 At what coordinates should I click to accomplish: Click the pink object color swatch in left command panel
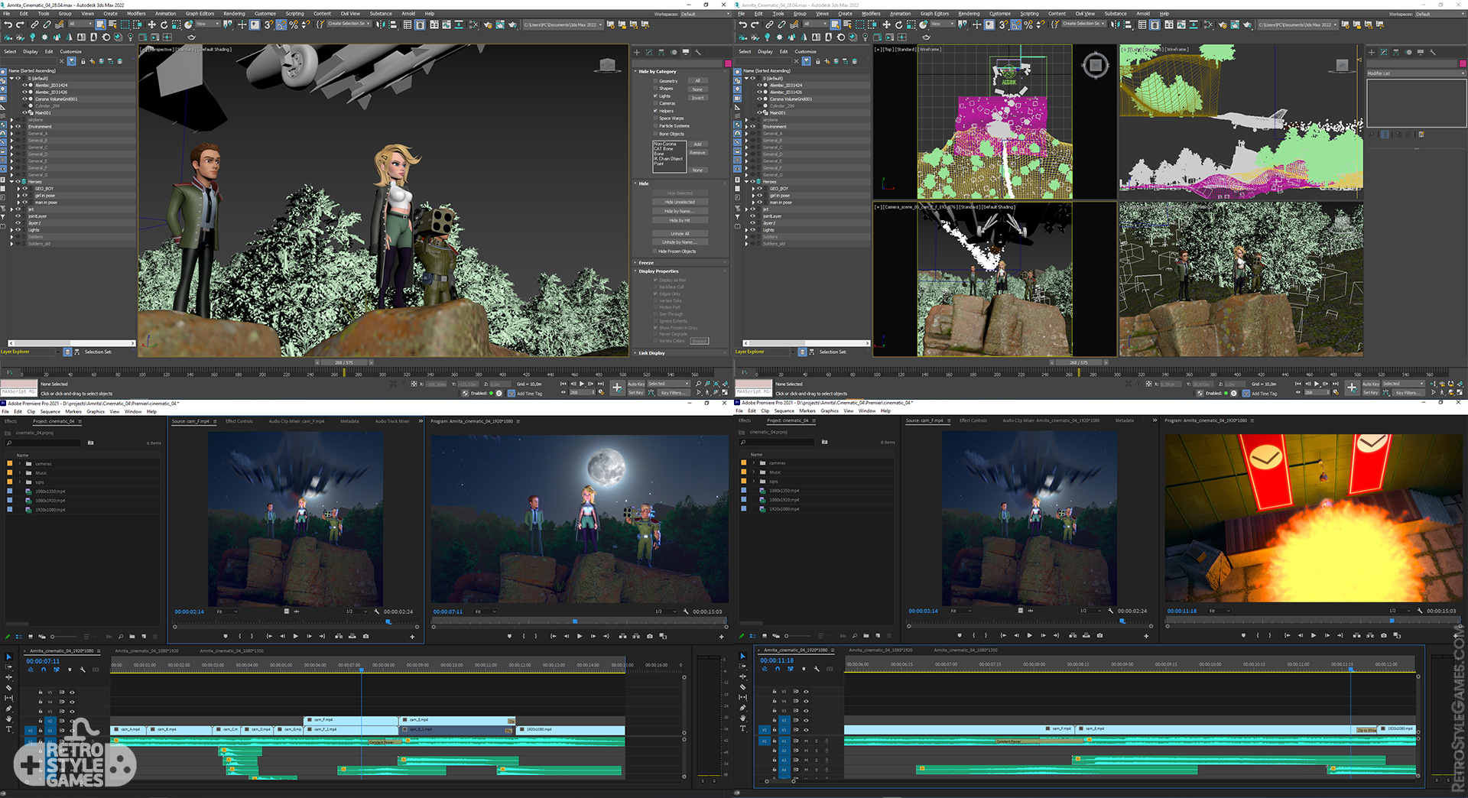click(x=728, y=63)
